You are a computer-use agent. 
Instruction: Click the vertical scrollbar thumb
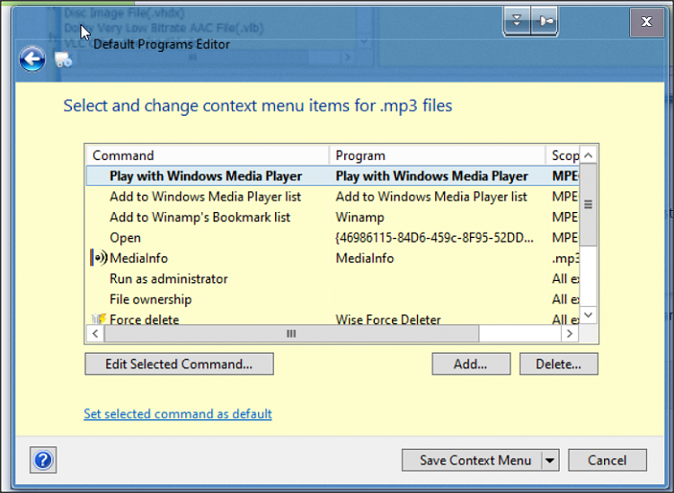pos(588,205)
